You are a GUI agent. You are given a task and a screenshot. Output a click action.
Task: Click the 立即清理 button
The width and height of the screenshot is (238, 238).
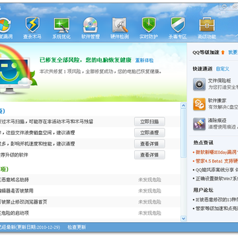[149, 133]
